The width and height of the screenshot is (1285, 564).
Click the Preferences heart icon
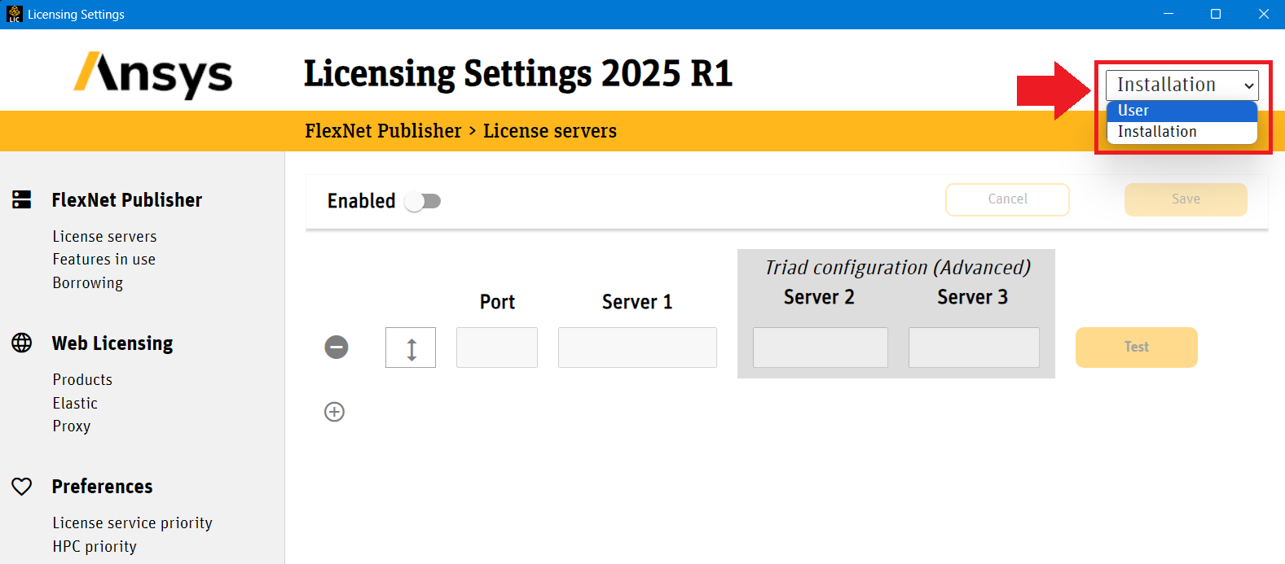click(22, 487)
